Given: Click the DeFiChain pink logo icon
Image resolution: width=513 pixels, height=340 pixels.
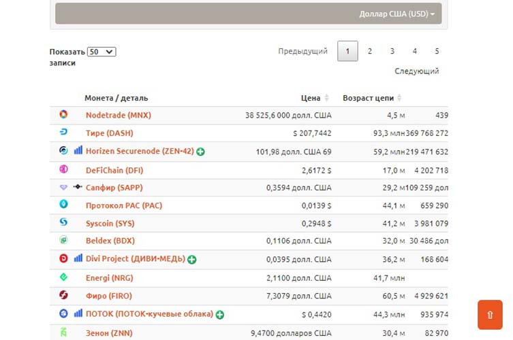Looking at the screenshot, I should click(x=63, y=169).
